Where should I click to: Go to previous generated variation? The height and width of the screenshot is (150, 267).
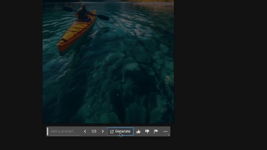(x=85, y=132)
